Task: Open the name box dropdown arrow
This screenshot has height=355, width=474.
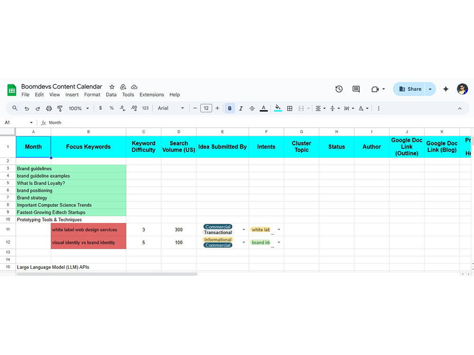Action: click(x=31, y=123)
